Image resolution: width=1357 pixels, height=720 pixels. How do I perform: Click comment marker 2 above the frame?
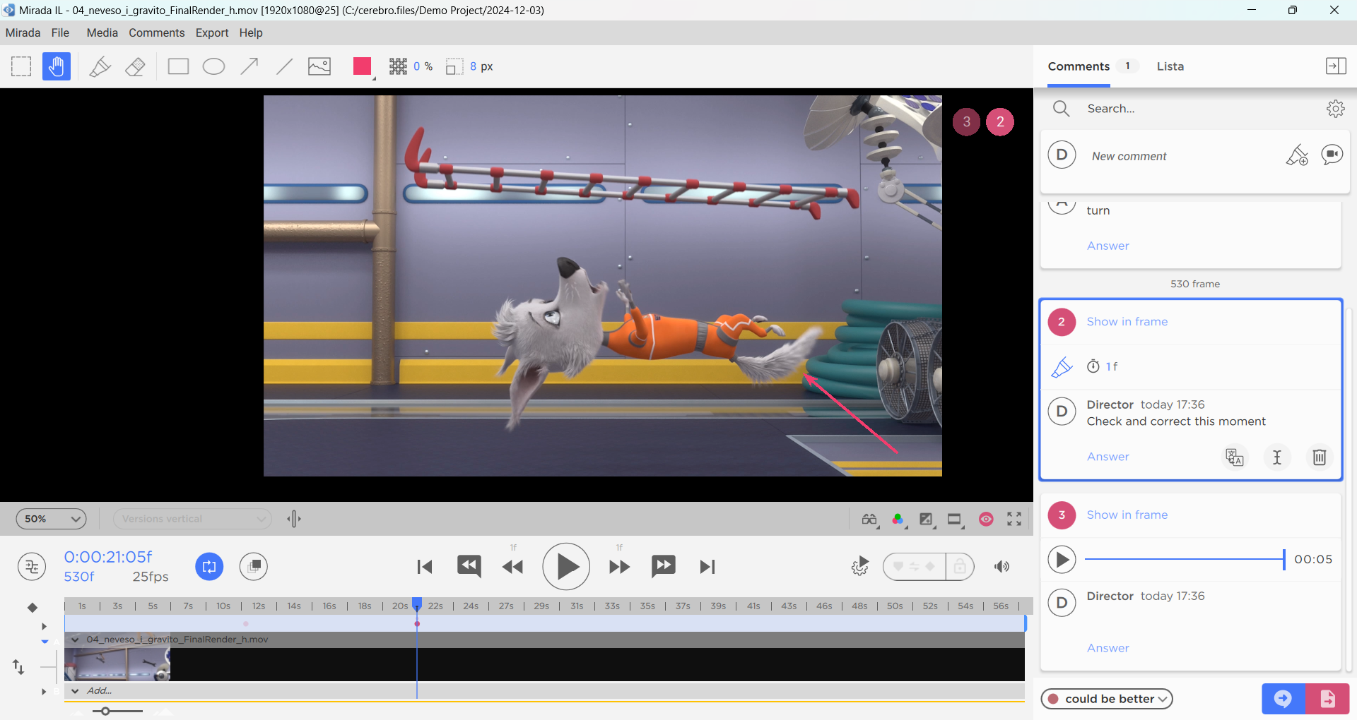coord(1000,121)
